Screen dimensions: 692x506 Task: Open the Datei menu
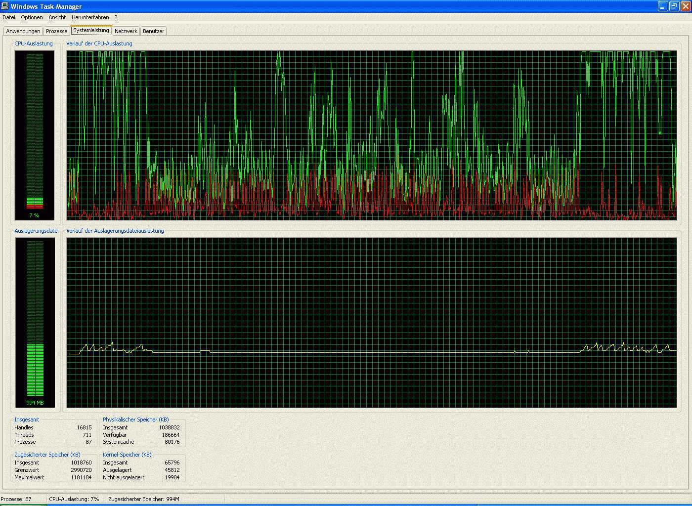(9, 17)
